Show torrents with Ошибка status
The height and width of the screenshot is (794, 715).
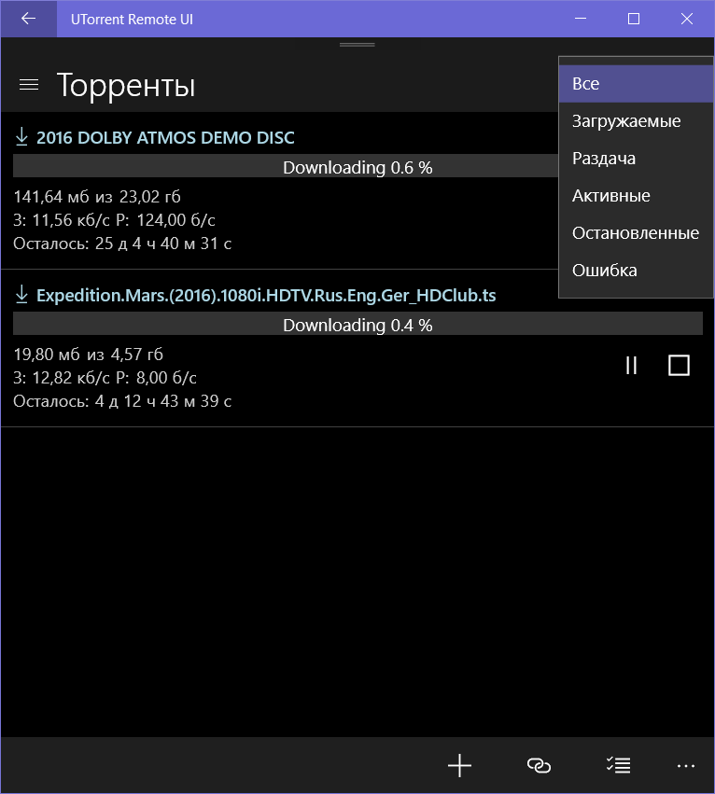636,271
